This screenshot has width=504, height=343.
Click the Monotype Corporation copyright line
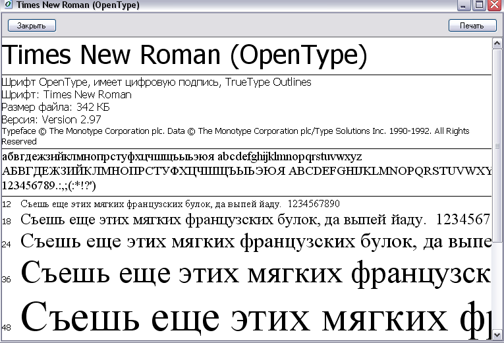[x=235, y=136]
